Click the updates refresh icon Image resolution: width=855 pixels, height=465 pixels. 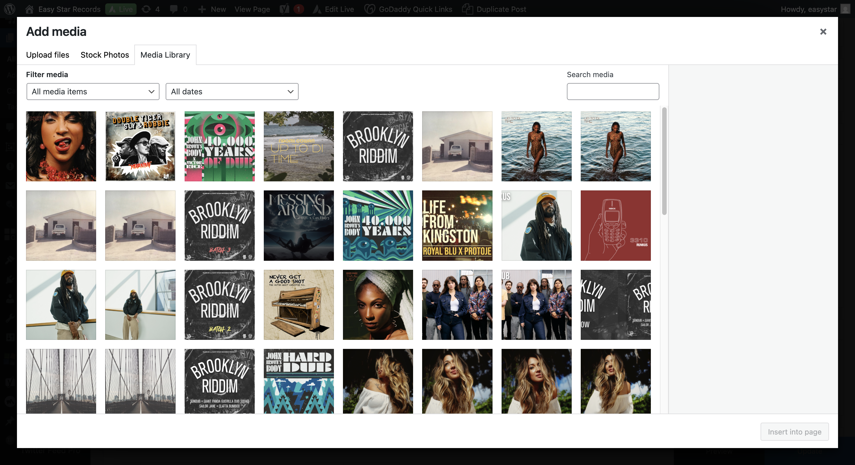point(146,9)
